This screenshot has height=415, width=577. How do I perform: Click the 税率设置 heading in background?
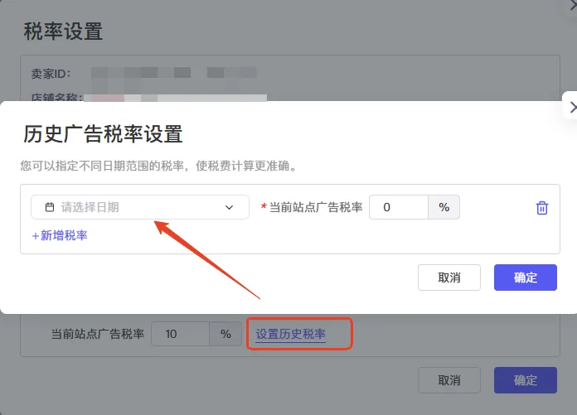pyautogui.click(x=63, y=31)
